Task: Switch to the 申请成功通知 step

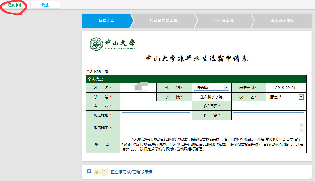Action: pos(282,21)
